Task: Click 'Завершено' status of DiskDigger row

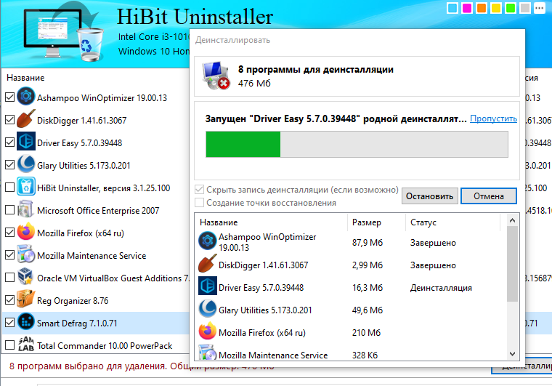Action: click(433, 265)
